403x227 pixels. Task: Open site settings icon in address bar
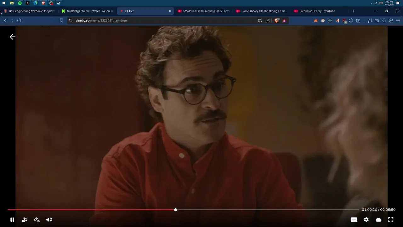click(71, 20)
